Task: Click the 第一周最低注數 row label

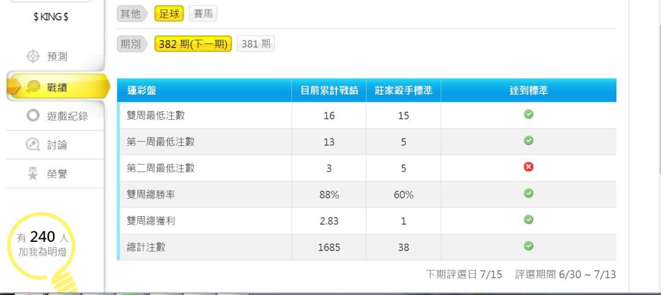Action: 160,142
